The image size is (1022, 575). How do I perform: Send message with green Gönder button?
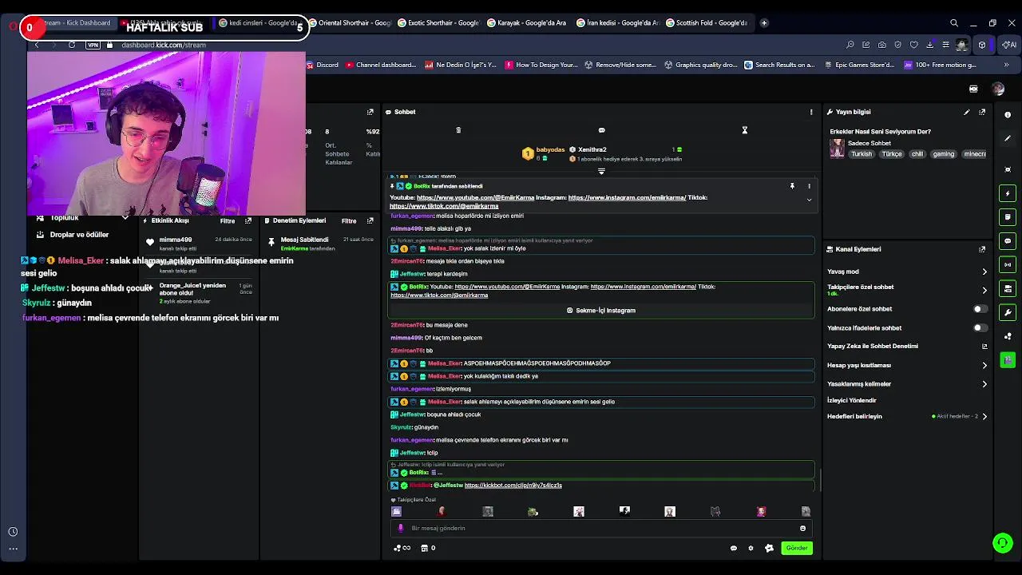(797, 548)
